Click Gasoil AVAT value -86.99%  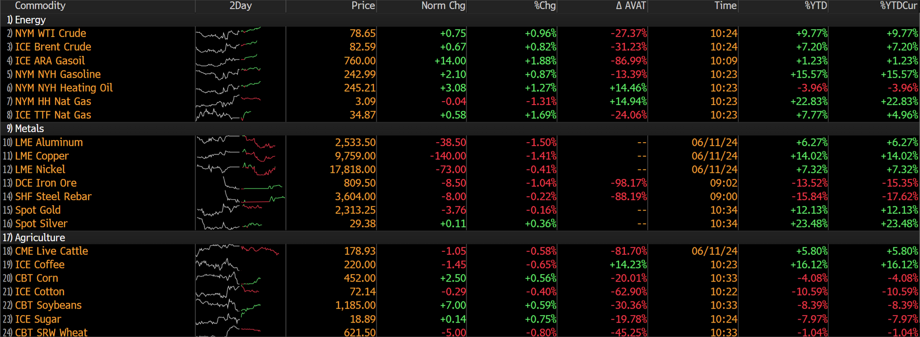point(628,60)
